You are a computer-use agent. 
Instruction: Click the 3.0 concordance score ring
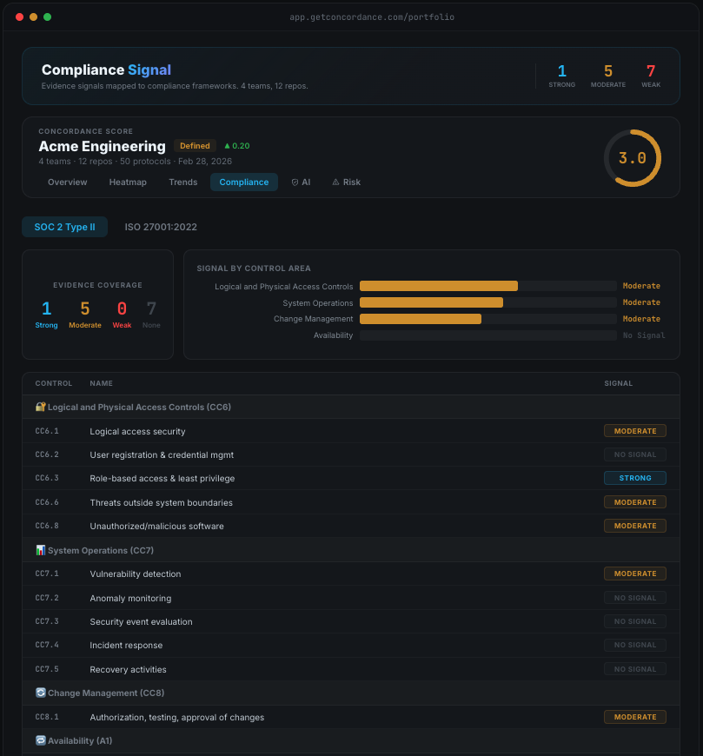(632, 158)
